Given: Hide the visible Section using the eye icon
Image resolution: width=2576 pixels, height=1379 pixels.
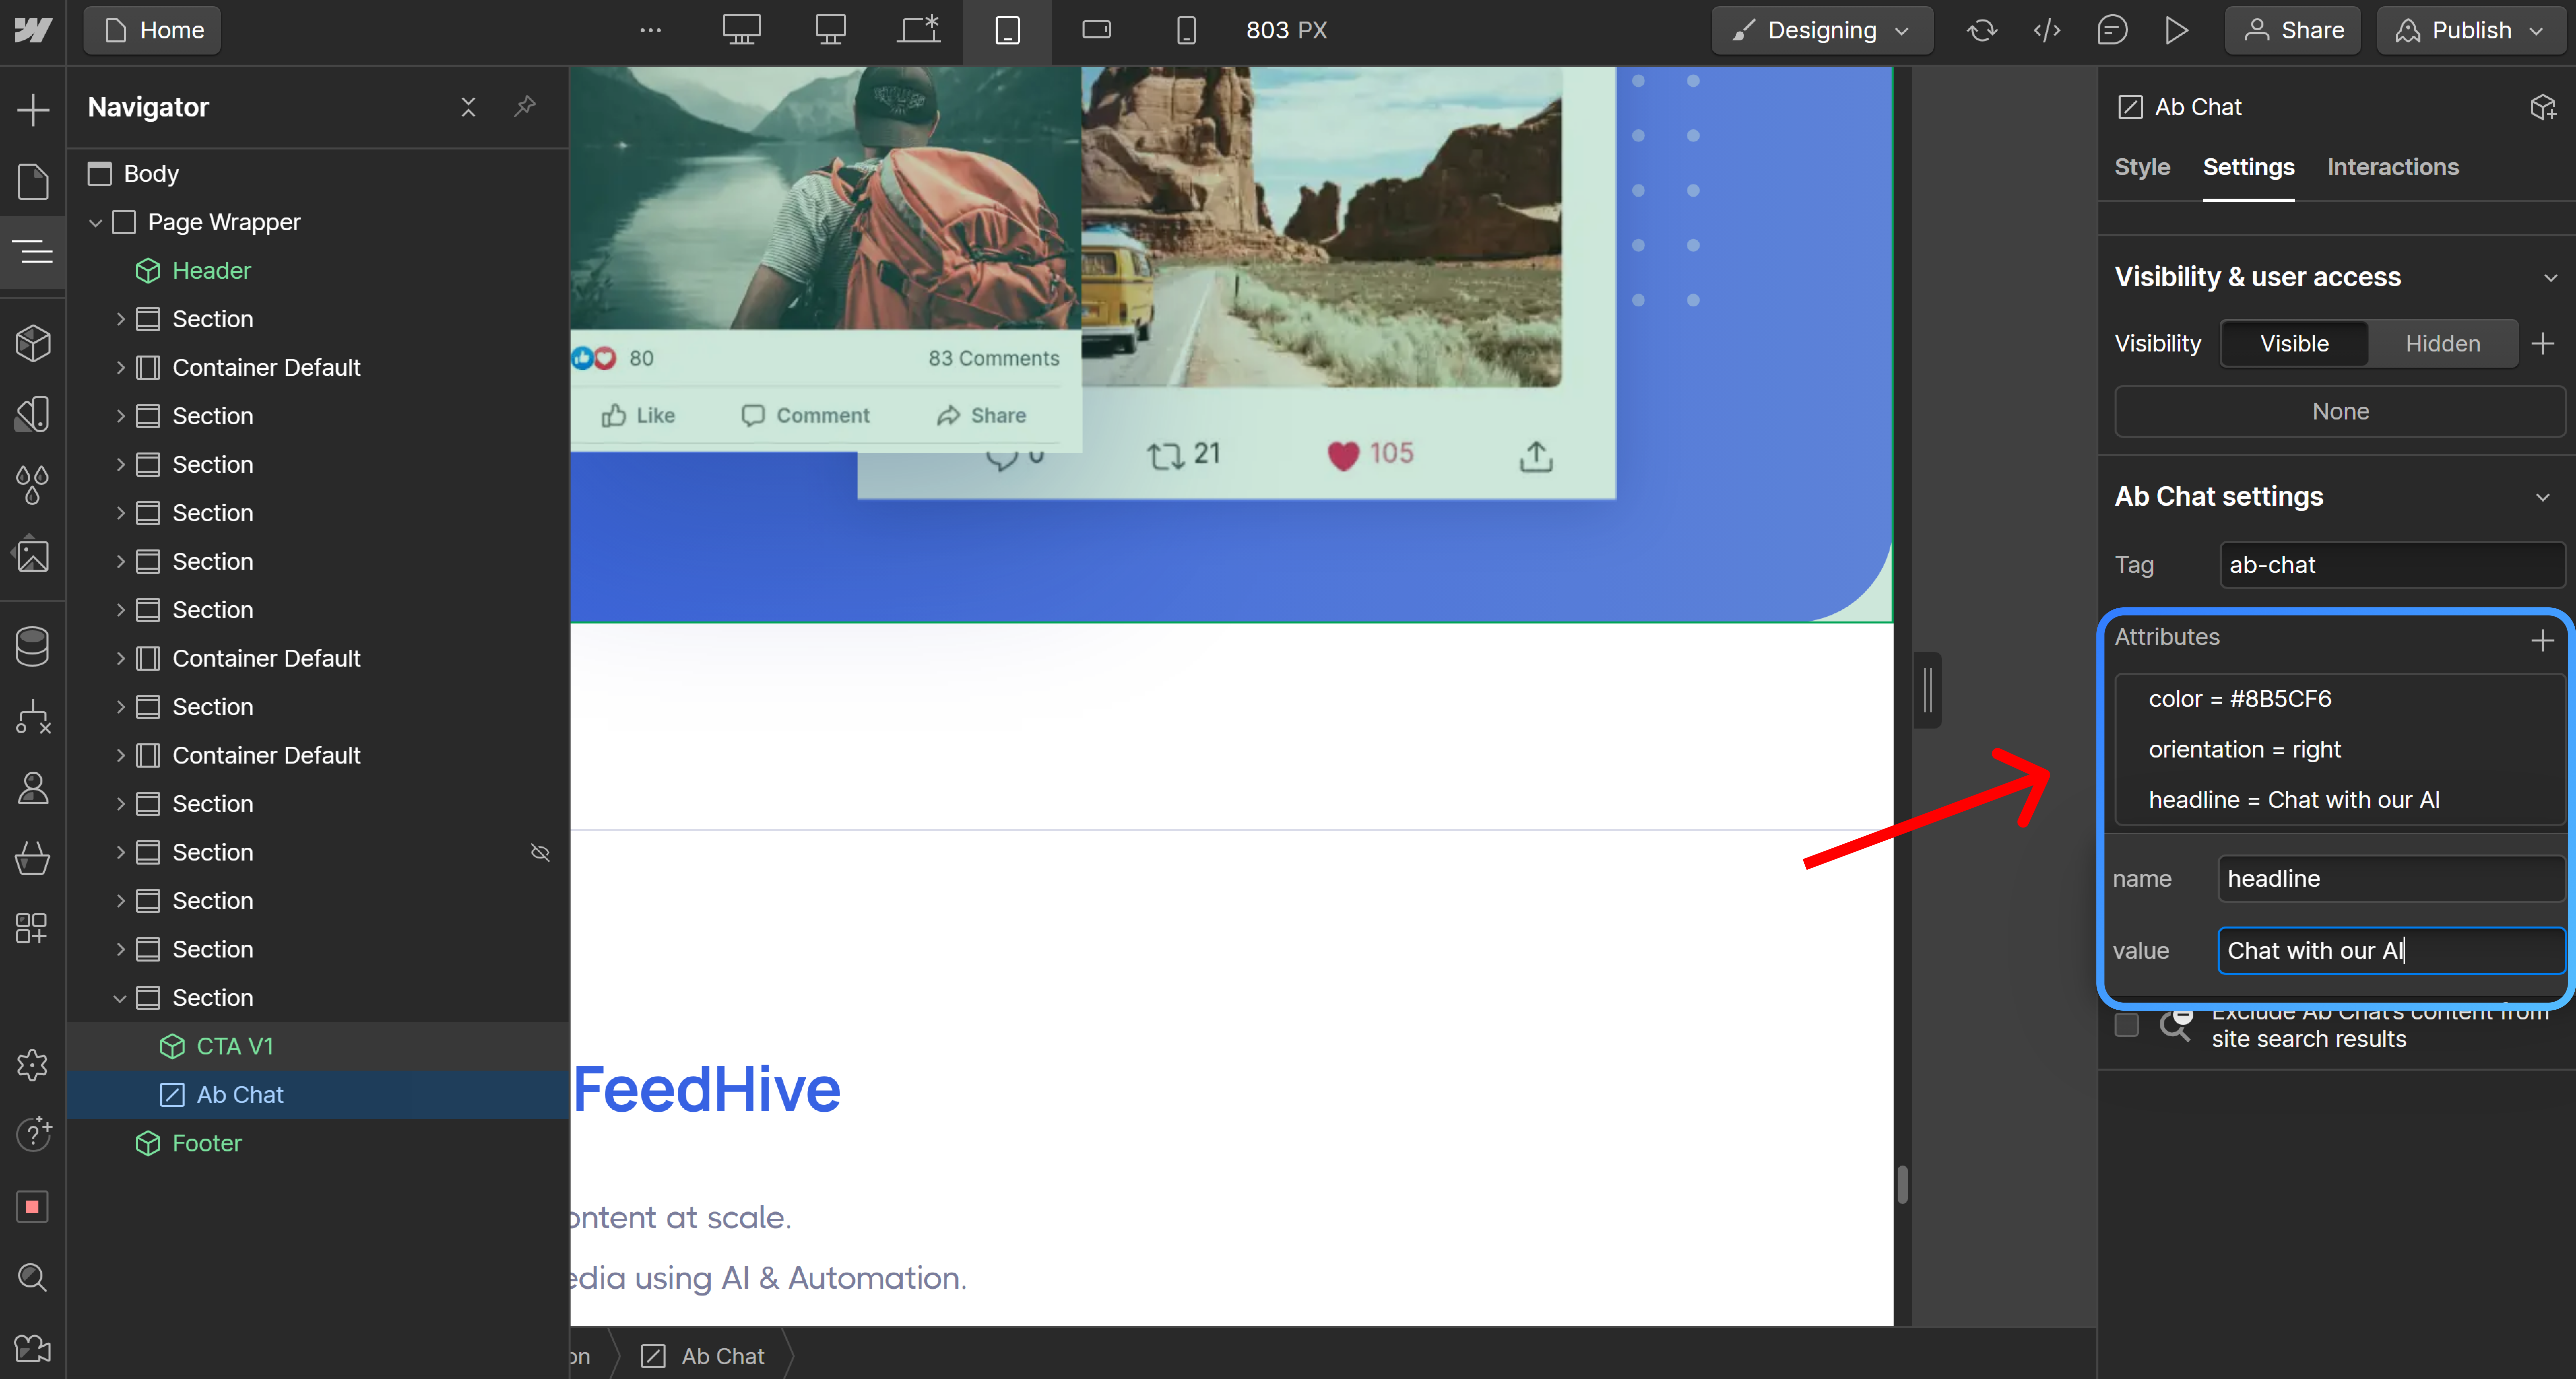Looking at the screenshot, I should (540, 852).
